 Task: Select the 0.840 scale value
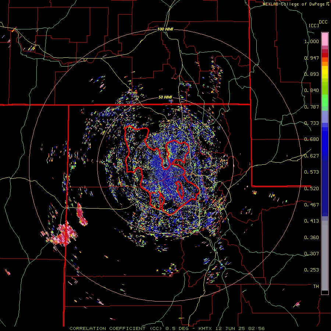pos(312,90)
